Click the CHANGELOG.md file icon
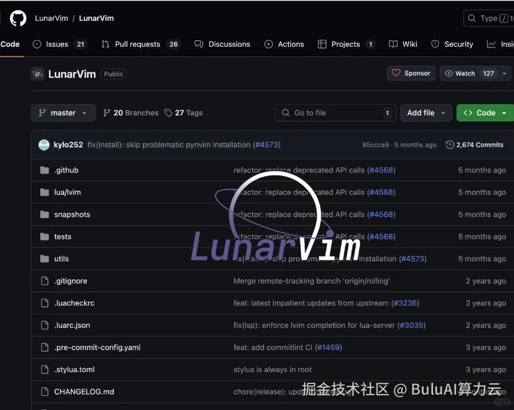The width and height of the screenshot is (514, 410). 44,392
